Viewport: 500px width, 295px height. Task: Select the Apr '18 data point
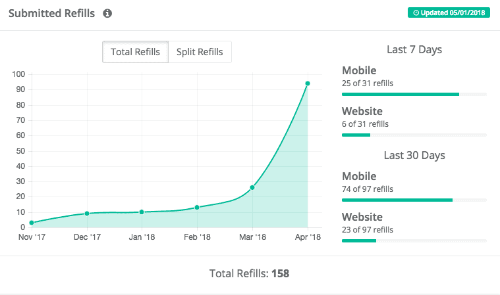(308, 83)
